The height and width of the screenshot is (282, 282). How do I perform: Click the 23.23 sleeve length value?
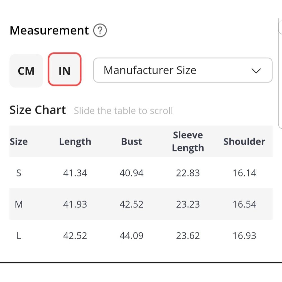tap(188, 204)
